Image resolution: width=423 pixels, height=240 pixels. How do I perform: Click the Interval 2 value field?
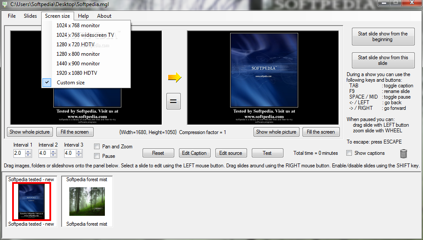(45, 154)
